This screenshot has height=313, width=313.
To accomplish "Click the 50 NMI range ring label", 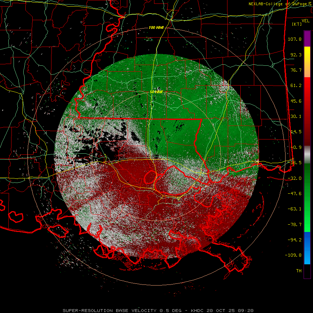I will click(156, 92).
